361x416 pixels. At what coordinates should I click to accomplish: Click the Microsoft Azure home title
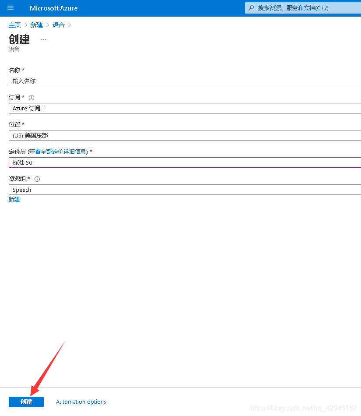coord(53,8)
